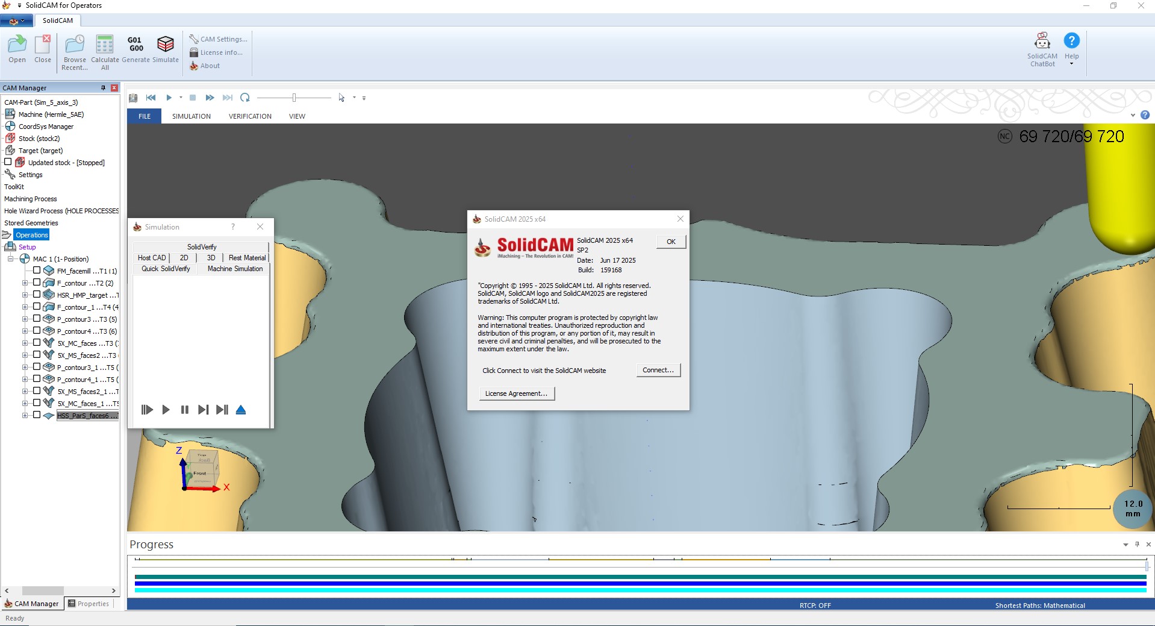Select Machine Simulation mode button

[235, 269]
